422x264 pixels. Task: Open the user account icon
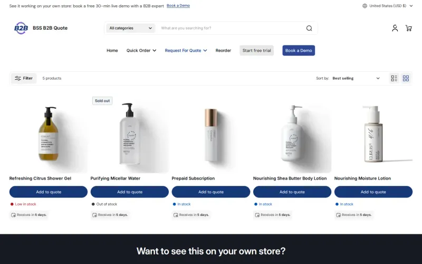395,28
